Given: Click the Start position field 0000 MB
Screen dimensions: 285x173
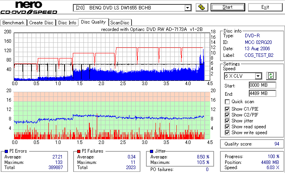Looking at the screenshot, I should click(262, 85).
